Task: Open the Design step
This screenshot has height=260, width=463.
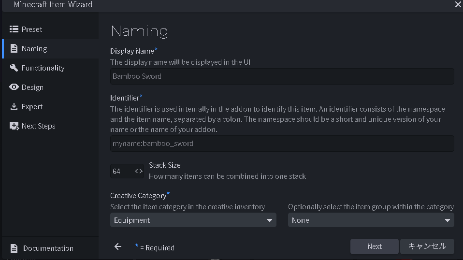Action: tap(50, 87)
